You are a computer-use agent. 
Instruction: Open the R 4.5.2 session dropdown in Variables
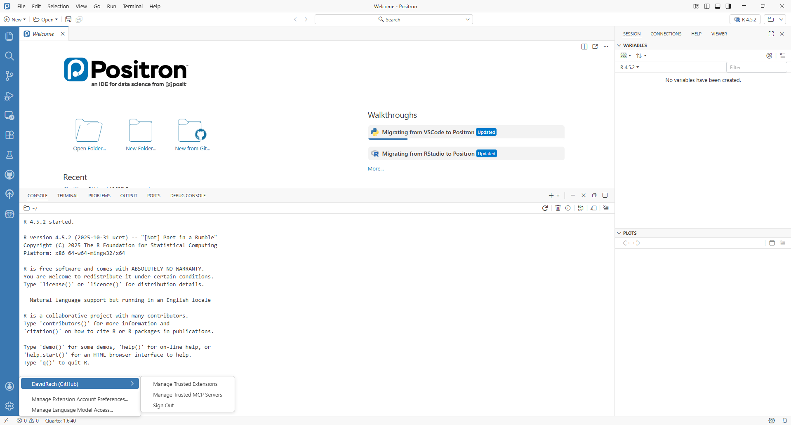click(x=629, y=68)
